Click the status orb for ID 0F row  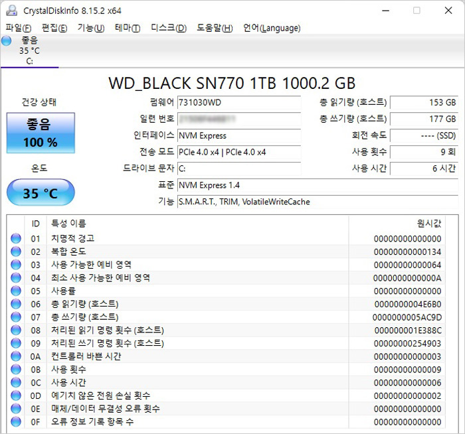[x=16, y=421]
